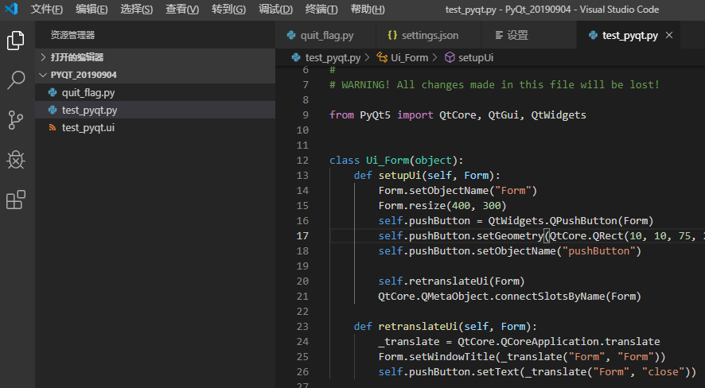Image resolution: width=705 pixels, height=388 pixels.
Task: Open quit_flag.py from the explorer tree
Action: tap(155, 92)
